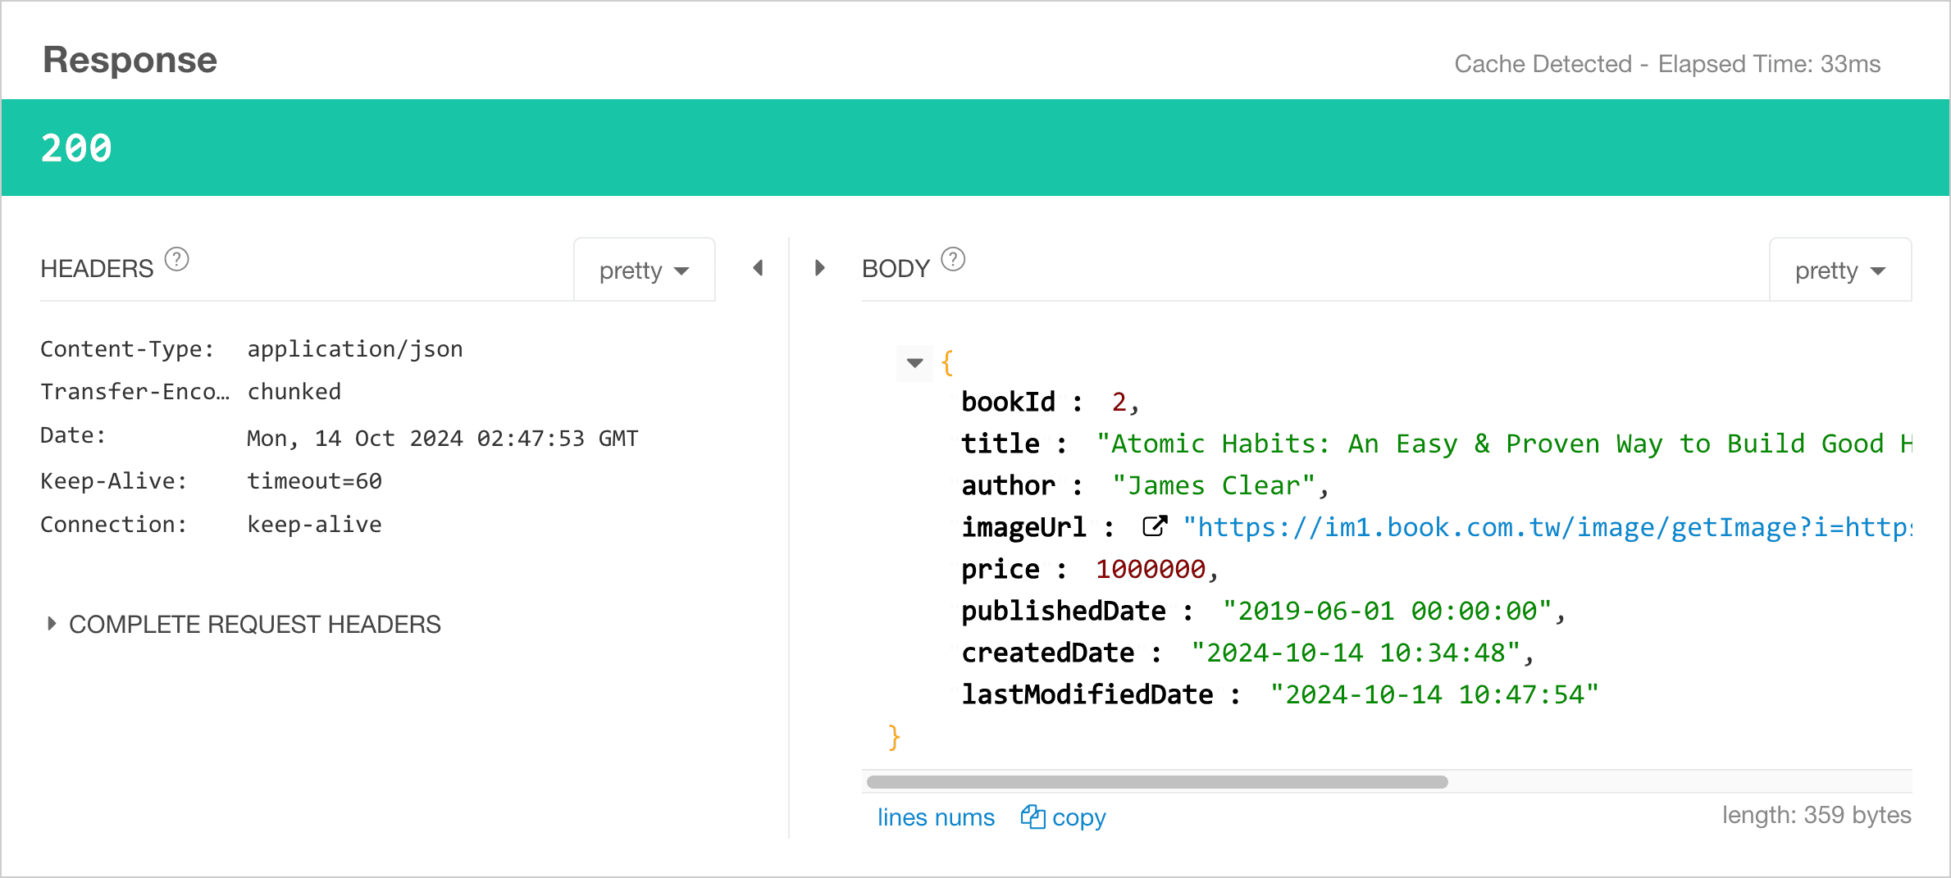Open the imageUrl external link icon

[x=1155, y=526]
